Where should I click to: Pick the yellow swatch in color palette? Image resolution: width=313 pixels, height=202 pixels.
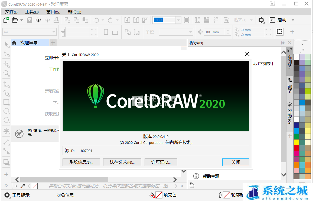tap(296, 142)
